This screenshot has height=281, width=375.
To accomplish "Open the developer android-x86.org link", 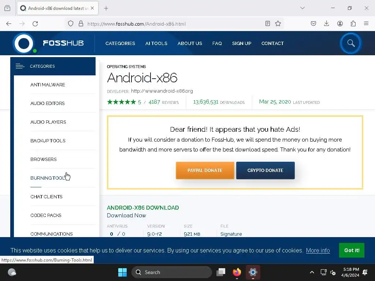I will tap(162, 91).
